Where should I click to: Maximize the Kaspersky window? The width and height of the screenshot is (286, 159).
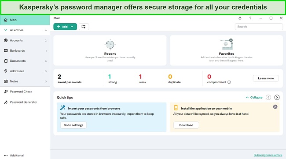click(271, 18)
